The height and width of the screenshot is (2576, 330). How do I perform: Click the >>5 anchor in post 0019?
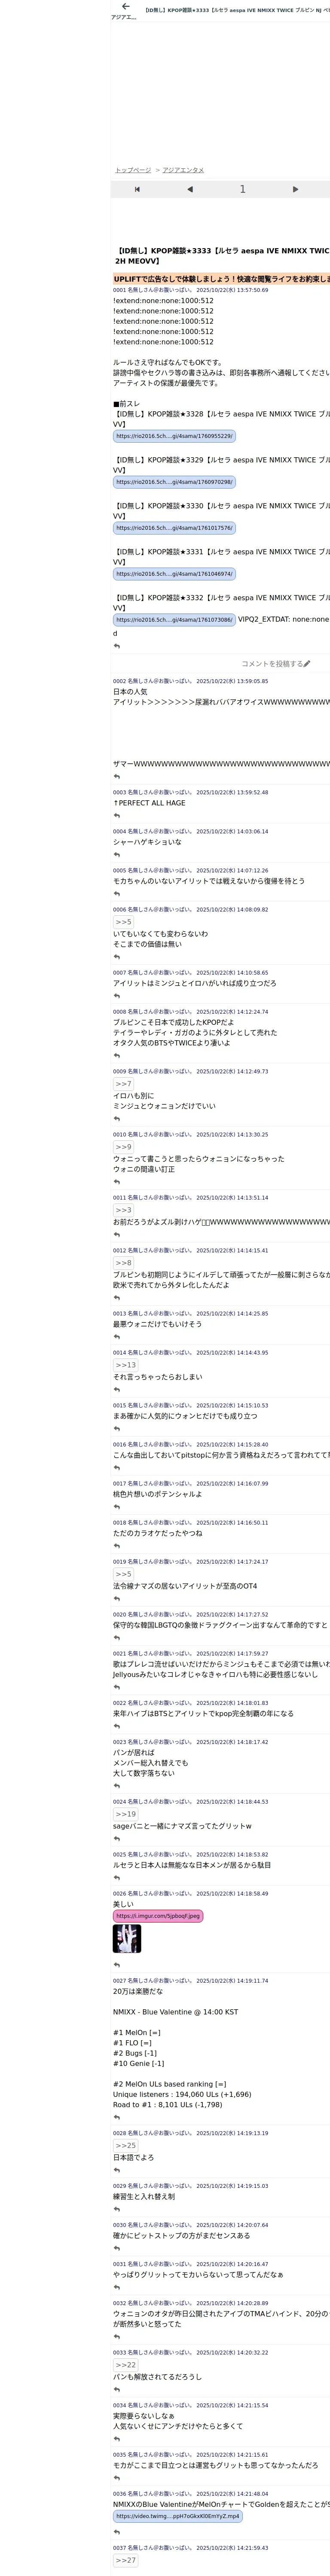[x=123, y=1574]
